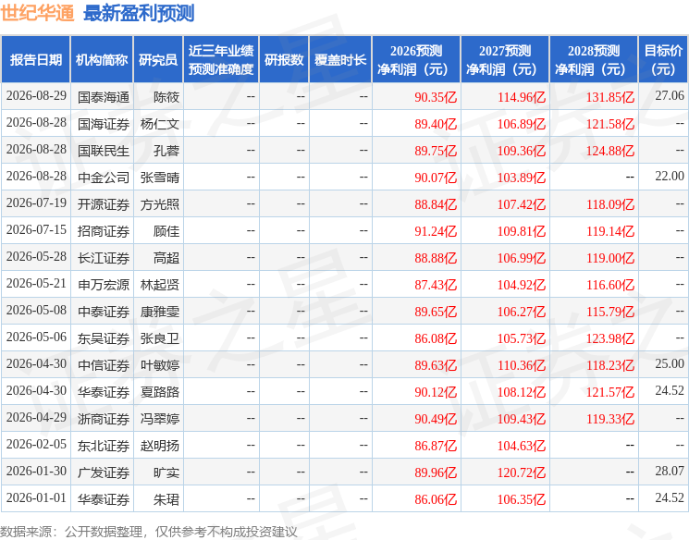This screenshot has width=689, height=540.
Task: Open analyst 朱珺's entry
Action: (166, 499)
